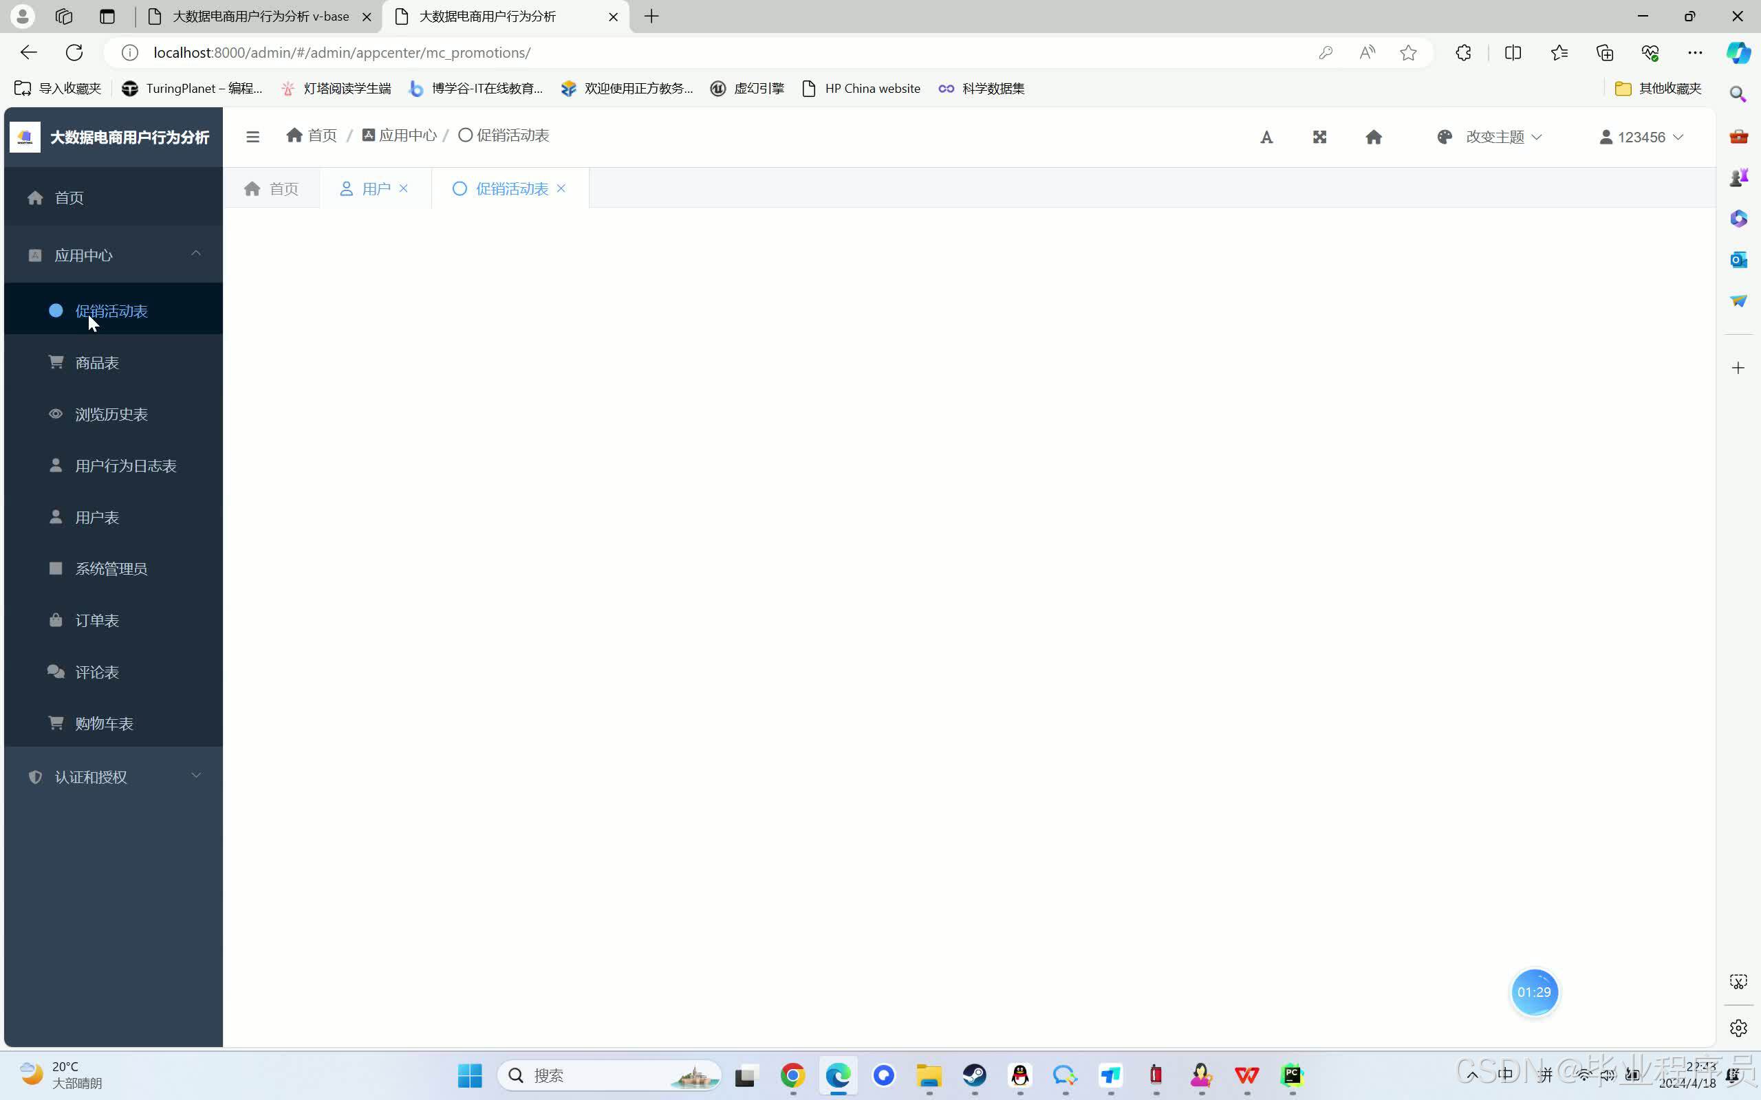This screenshot has width=1761, height=1100.
Task: Collapse the 应用中心 menu section
Action: [x=195, y=254]
